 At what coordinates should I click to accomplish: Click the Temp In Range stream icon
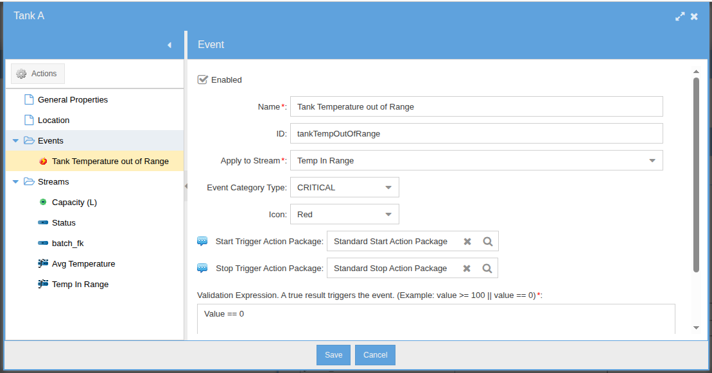[43, 284]
